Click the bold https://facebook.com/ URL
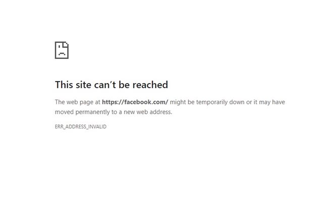The width and height of the screenshot is (323, 216). (x=135, y=102)
